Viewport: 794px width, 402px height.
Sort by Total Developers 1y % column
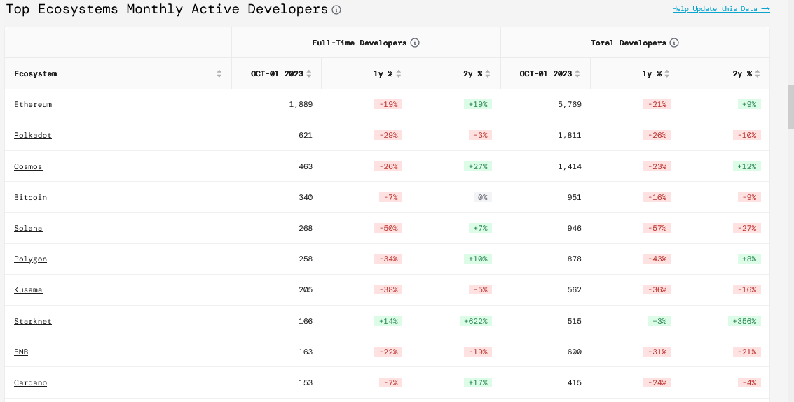(x=668, y=73)
